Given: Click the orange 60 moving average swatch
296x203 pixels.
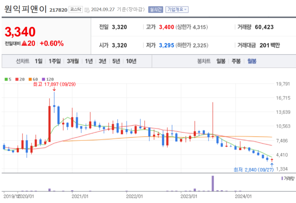Looking at the screenshot, I should click(30, 80).
